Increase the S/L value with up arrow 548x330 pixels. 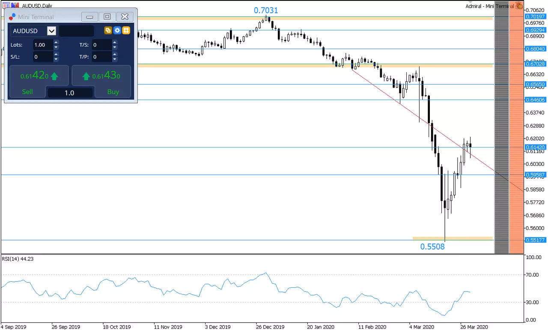[x=56, y=54]
